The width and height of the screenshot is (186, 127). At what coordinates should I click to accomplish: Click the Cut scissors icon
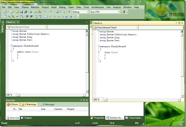pos(31,12)
